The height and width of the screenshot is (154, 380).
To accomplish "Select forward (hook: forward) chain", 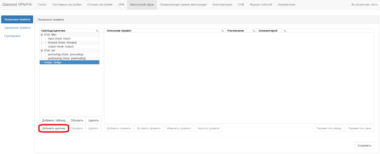I will pos(62,43).
